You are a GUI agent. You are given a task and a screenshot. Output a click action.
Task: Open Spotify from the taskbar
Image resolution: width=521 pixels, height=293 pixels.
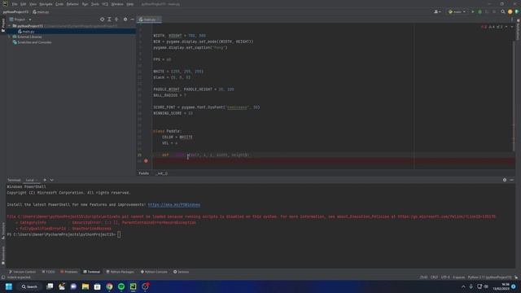(121, 286)
